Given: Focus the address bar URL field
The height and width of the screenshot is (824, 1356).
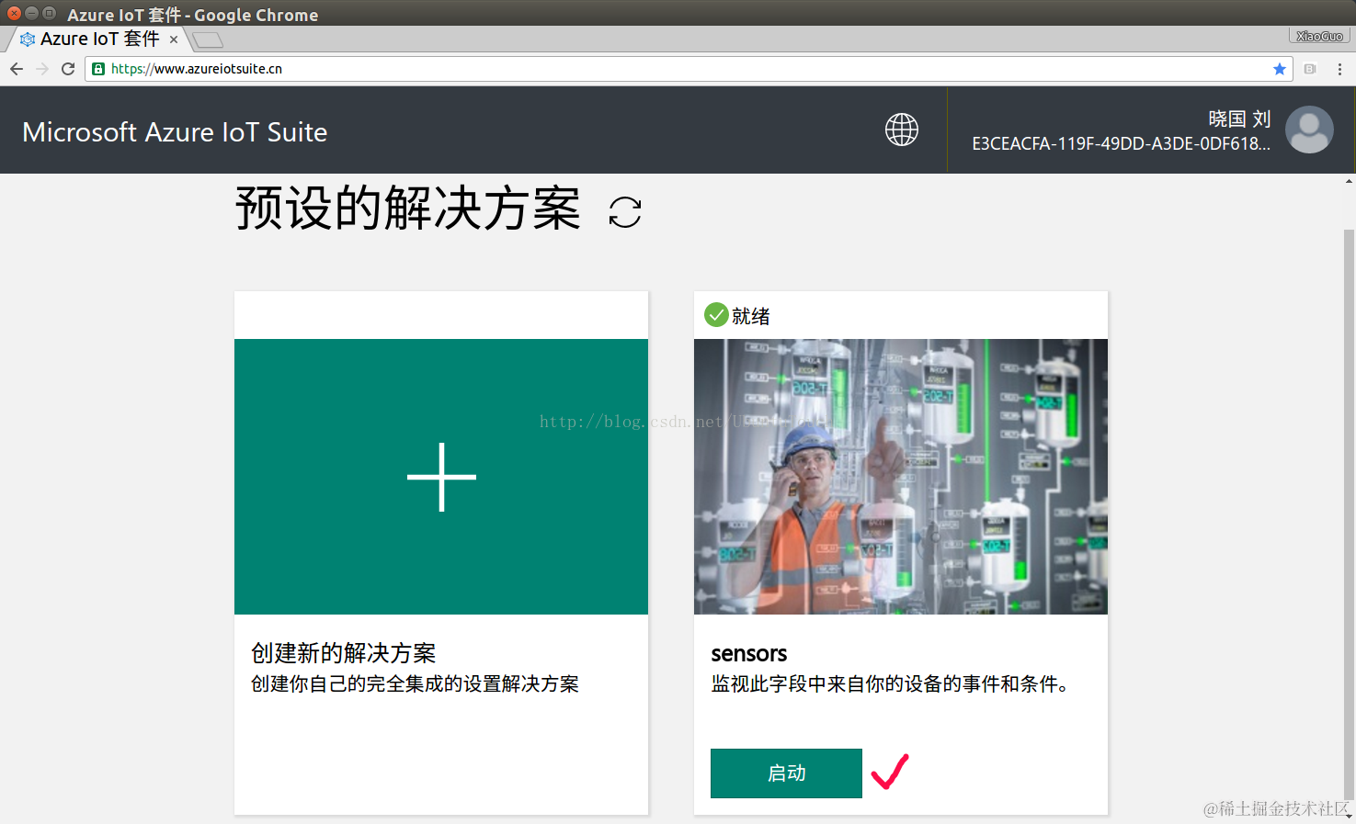Looking at the screenshot, I should 688,69.
